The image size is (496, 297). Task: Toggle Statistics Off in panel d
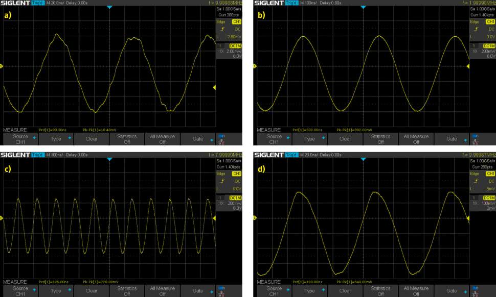click(380, 291)
